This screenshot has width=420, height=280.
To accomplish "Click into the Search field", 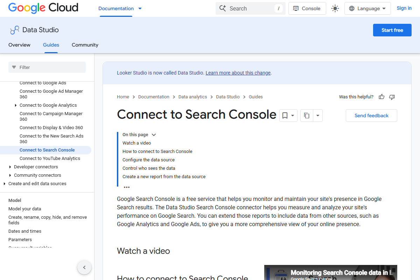I will pyautogui.click(x=251, y=8).
